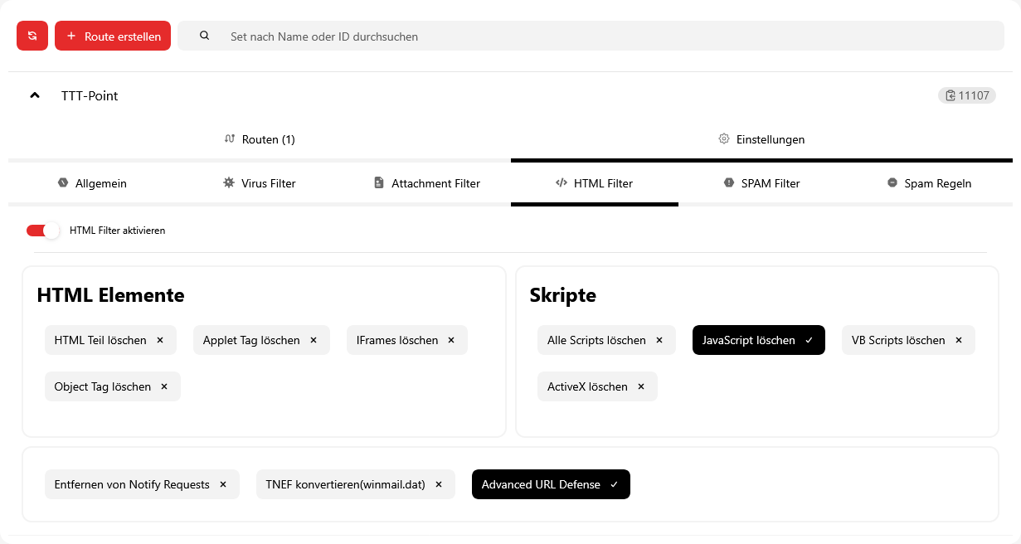Click the red refresh icon button
The width and height of the screenshot is (1021, 544).
(32, 36)
